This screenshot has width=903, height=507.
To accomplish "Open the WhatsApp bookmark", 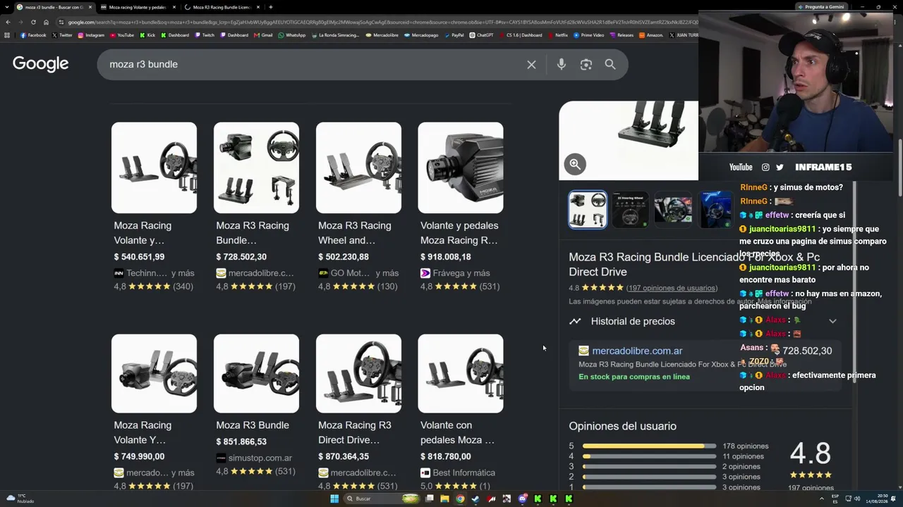I will point(292,35).
